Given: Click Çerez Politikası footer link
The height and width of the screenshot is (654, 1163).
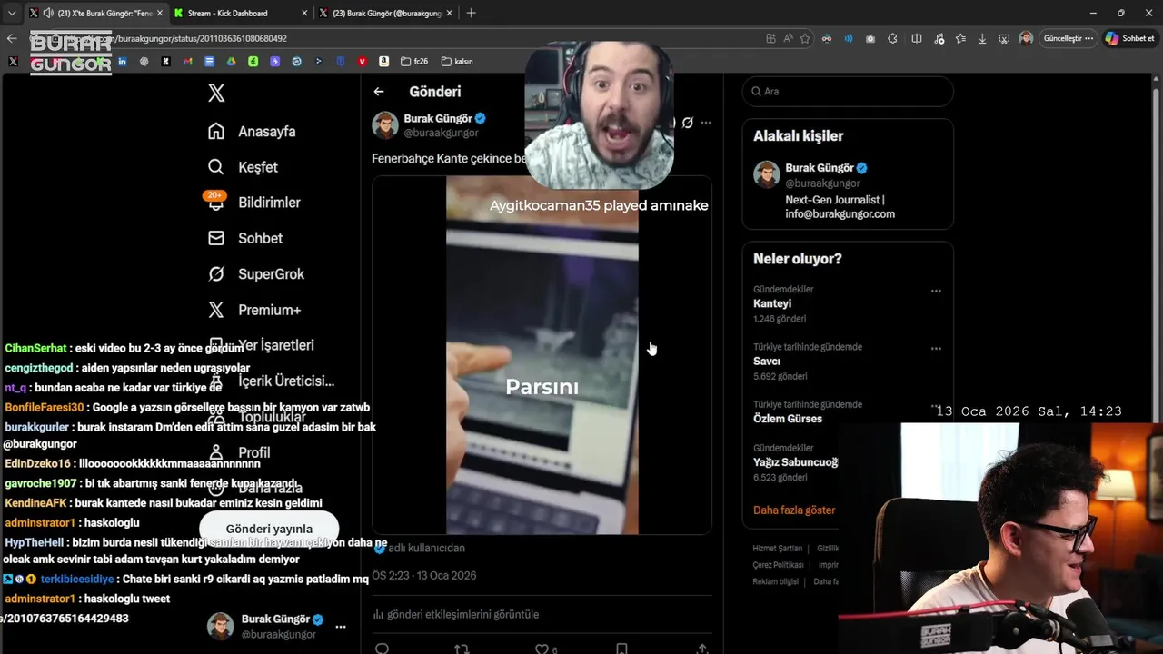Looking at the screenshot, I should pyautogui.click(x=780, y=565).
